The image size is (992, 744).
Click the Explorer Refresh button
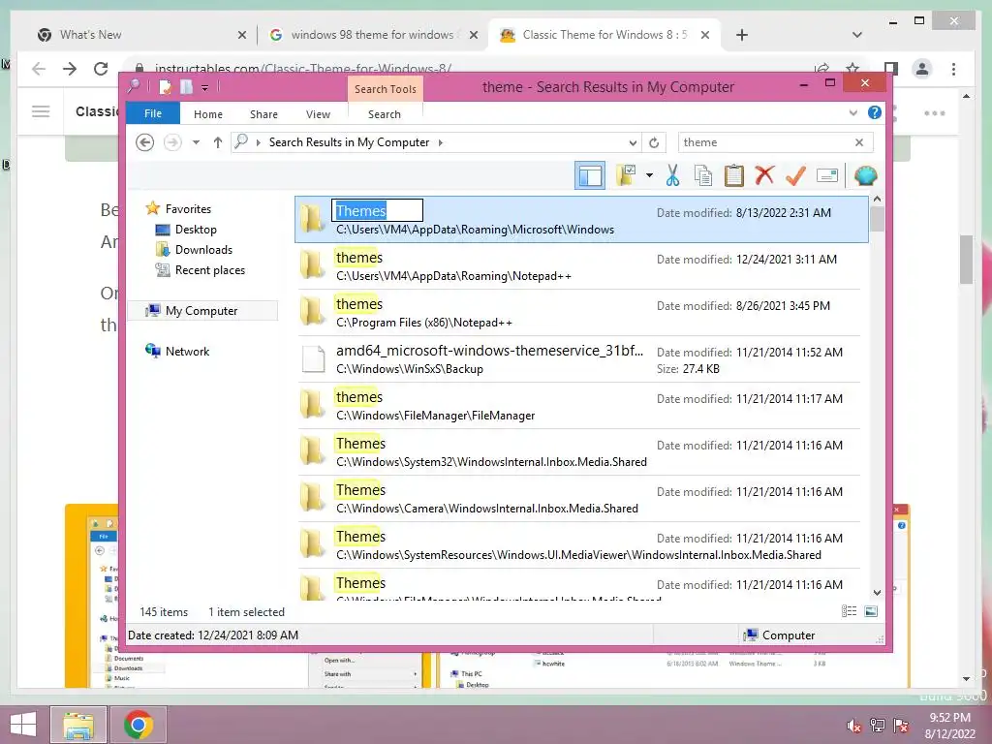(x=654, y=143)
